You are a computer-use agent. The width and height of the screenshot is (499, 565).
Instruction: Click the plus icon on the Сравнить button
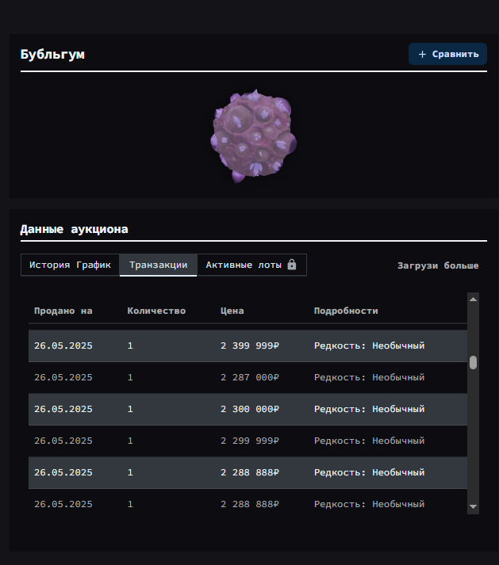tap(422, 54)
